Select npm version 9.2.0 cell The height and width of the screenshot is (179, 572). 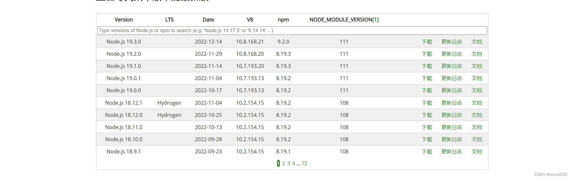283,42
